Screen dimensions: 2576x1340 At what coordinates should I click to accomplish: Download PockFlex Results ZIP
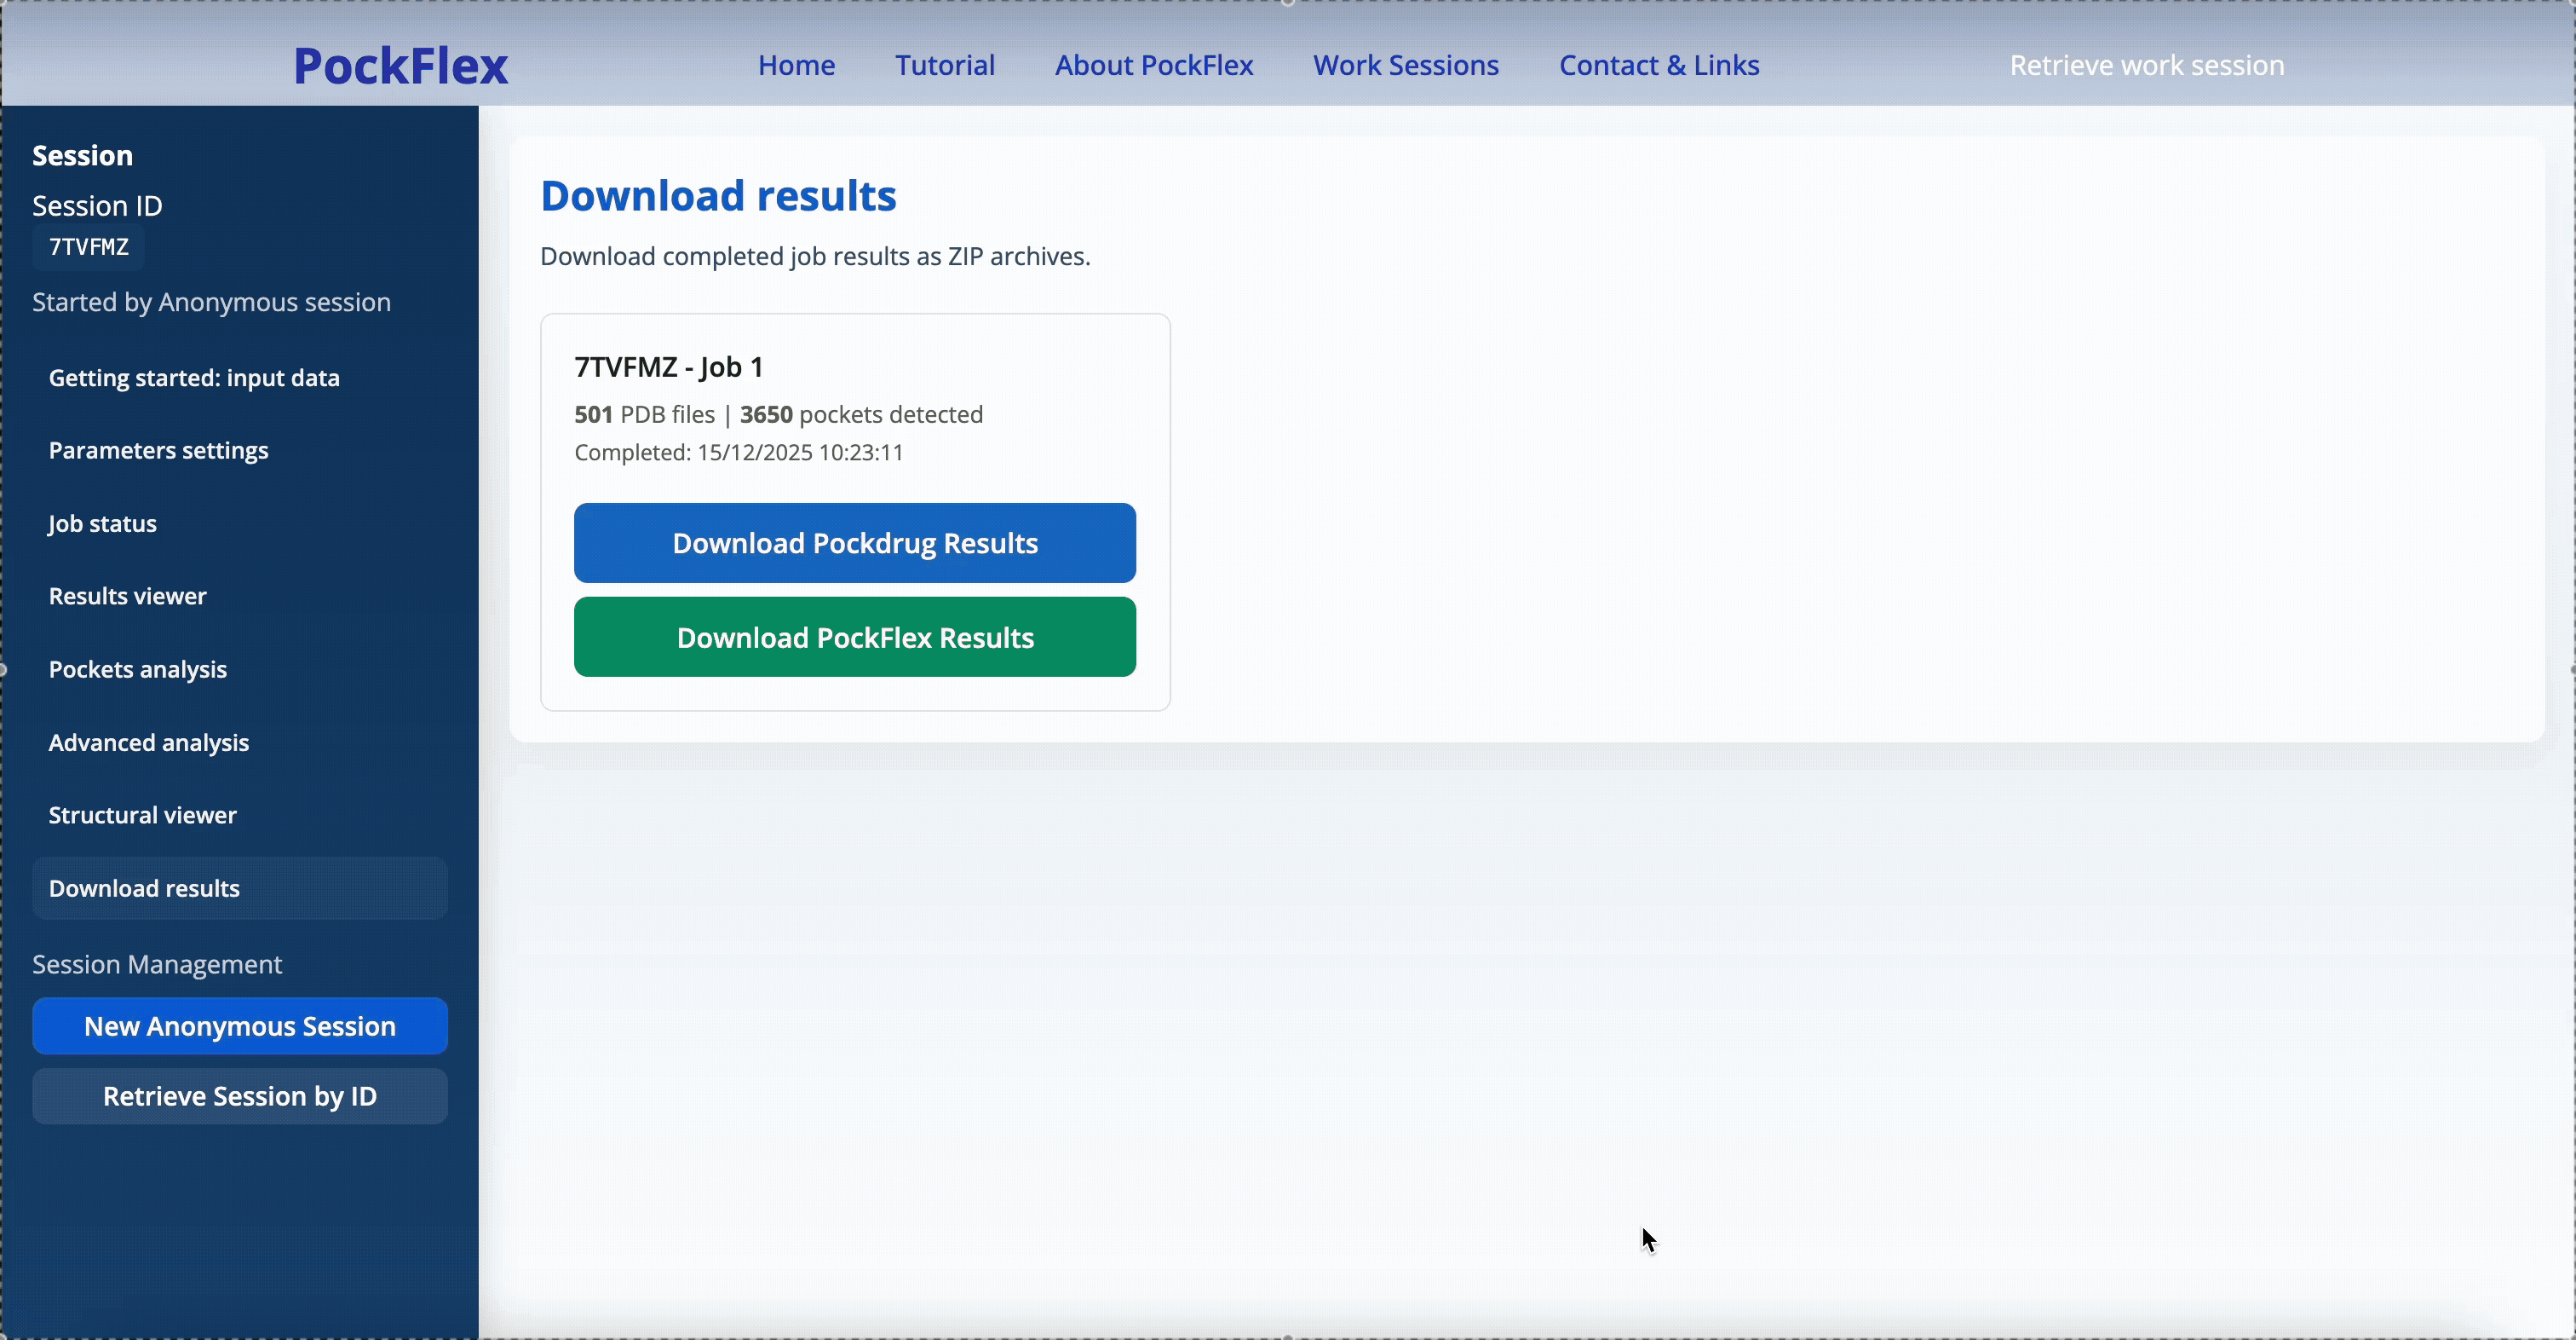tap(855, 638)
